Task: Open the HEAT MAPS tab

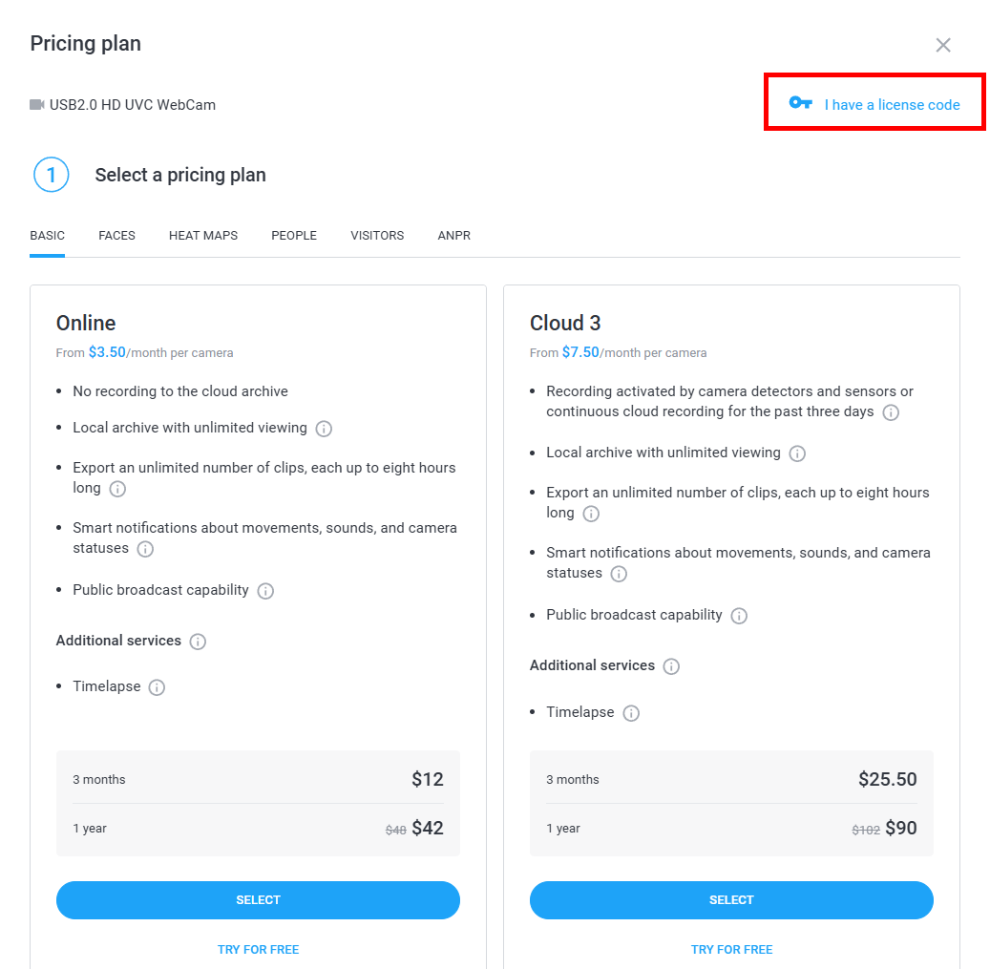Action: point(203,236)
